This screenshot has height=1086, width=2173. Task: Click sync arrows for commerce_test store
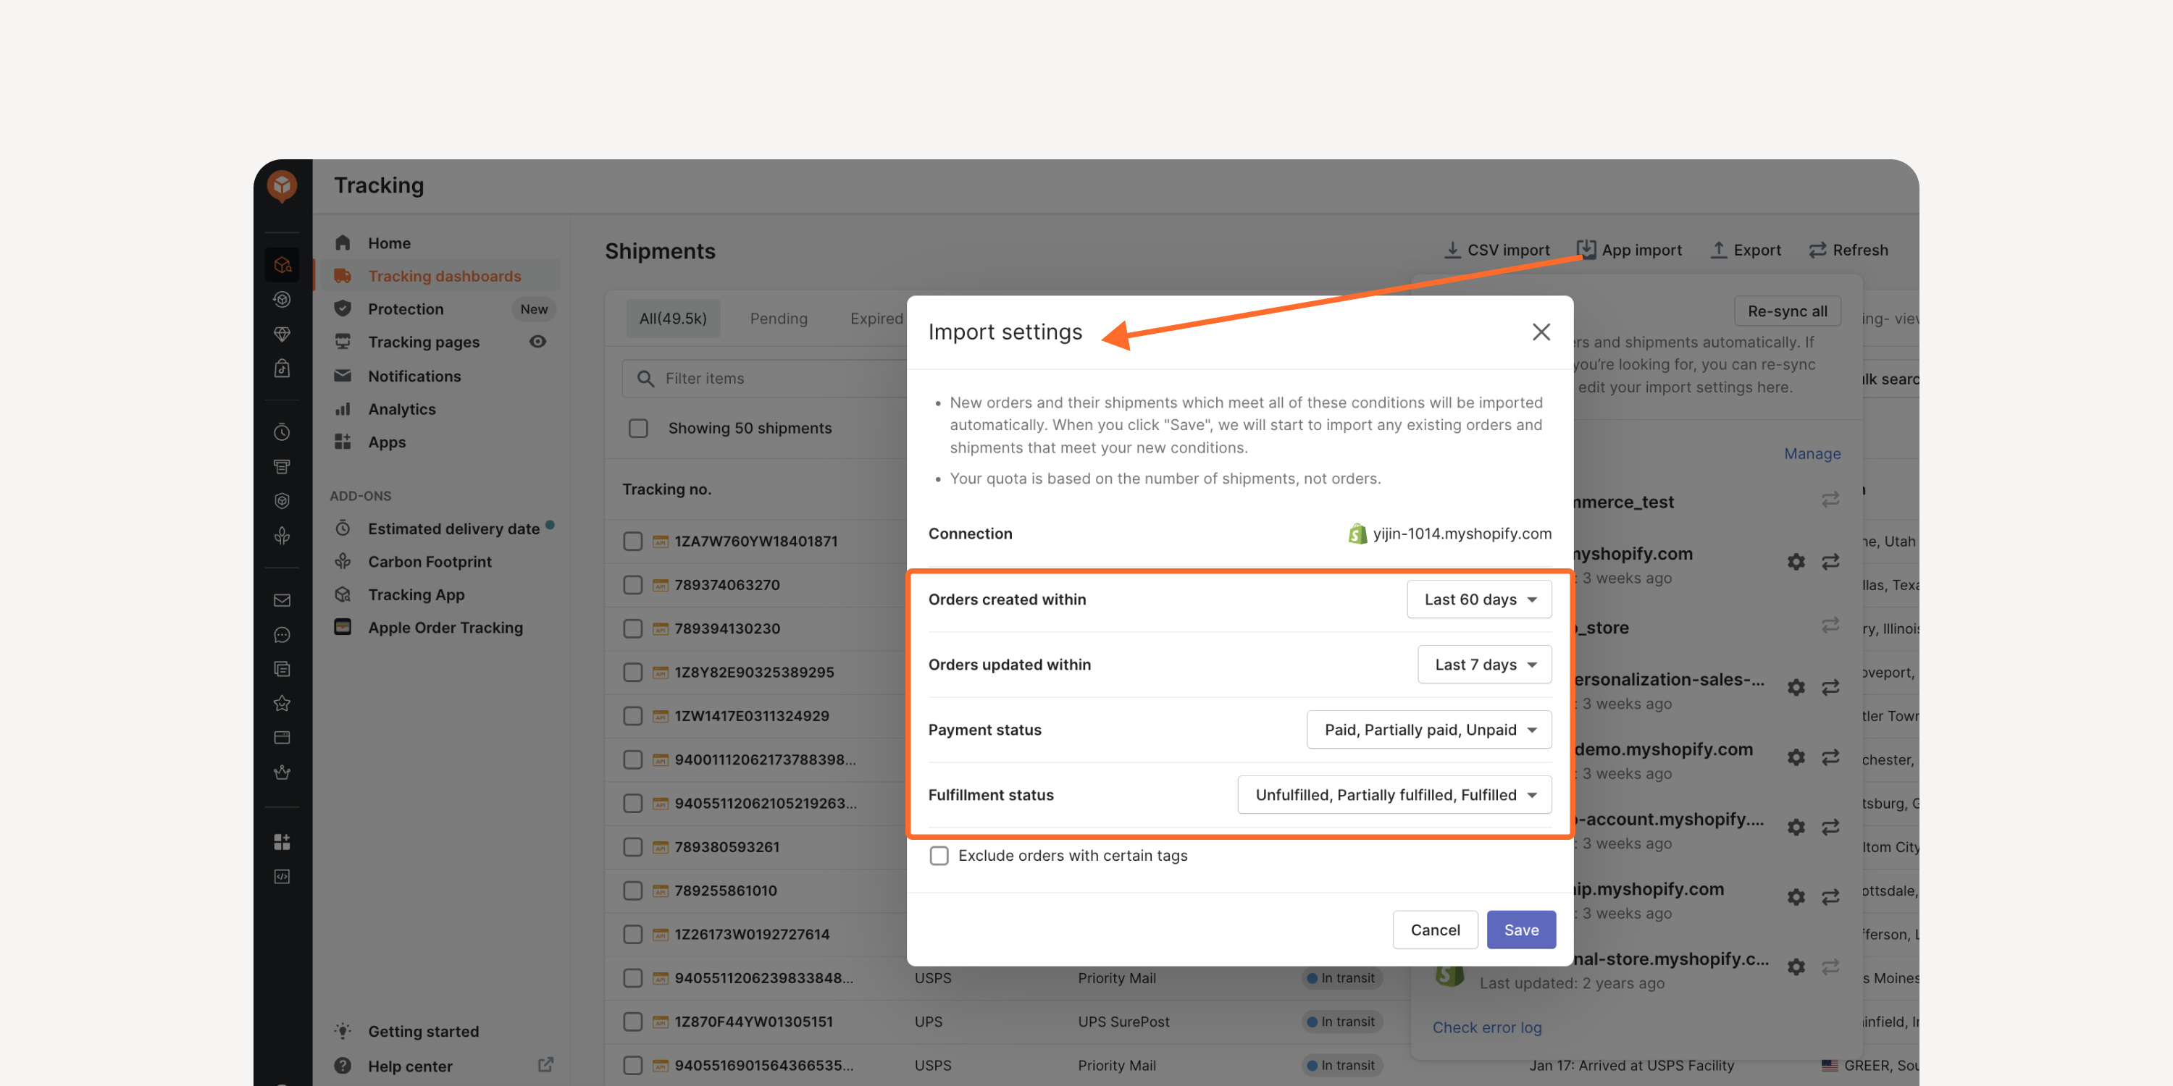[1830, 500]
